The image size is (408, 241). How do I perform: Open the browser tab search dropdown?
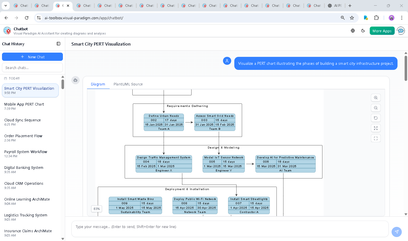coord(6,6)
